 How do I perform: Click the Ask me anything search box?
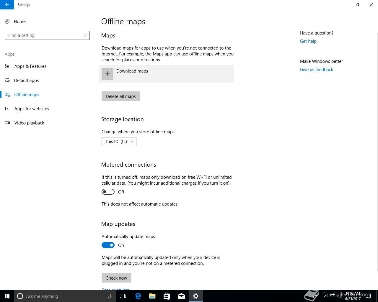(x=65, y=296)
